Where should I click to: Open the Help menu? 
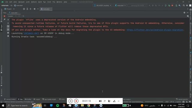click(65, 2)
